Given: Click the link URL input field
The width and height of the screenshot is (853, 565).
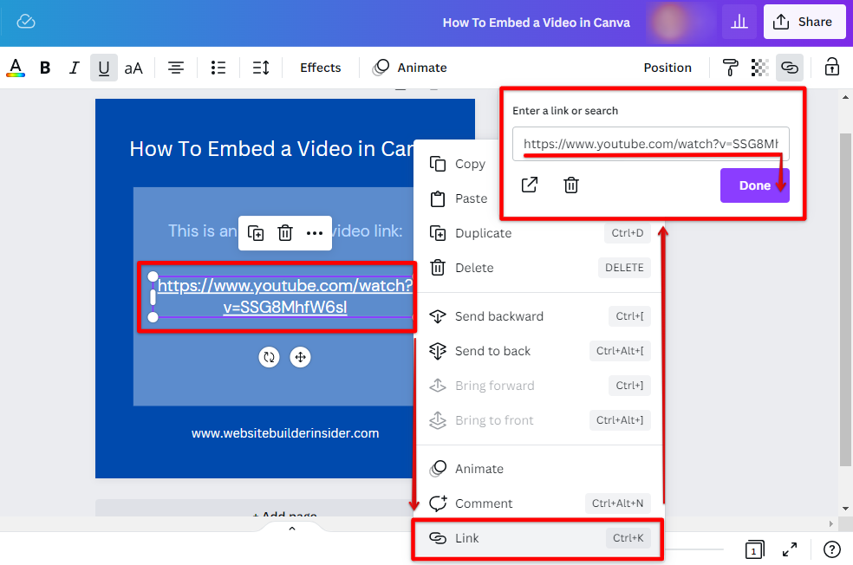Looking at the screenshot, I should pos(650,144).
